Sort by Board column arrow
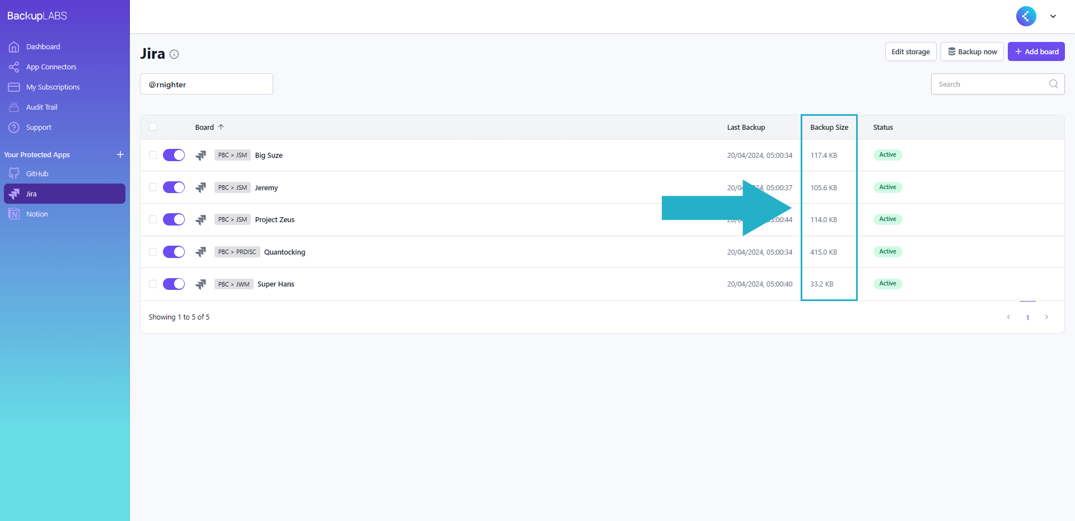The width and height of the screenshot is (1075, 521). [221, 127]
